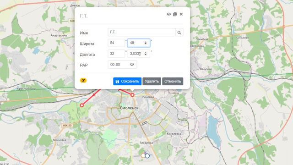Focus the Имя text field
The width and height of the screenshot is (293, 165).
click(x=141, y=33)
